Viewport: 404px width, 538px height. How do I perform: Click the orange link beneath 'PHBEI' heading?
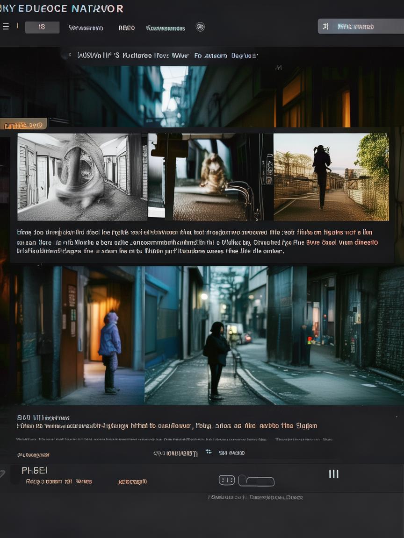132,481
